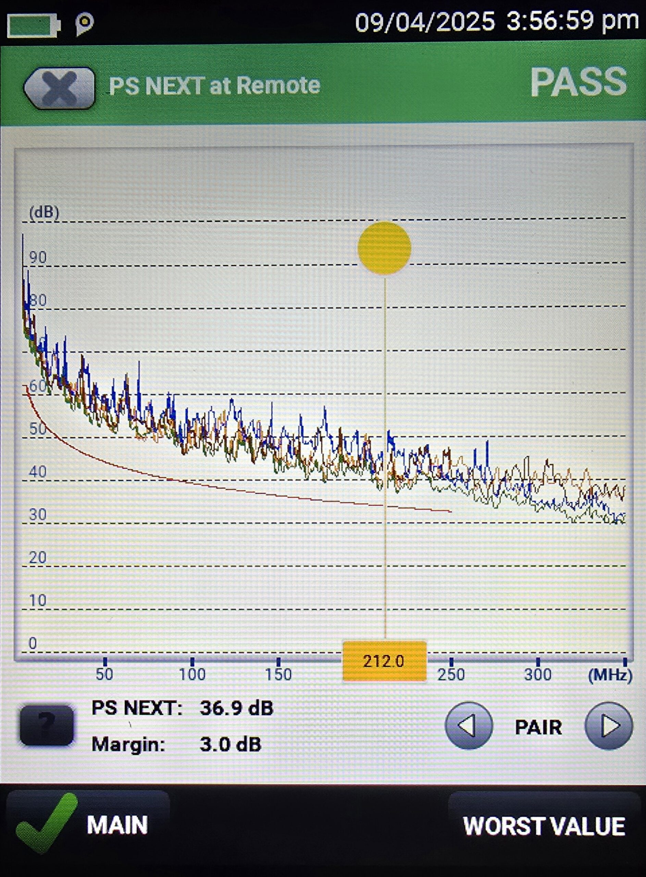
Task: Tap the PS NEXT at Remote title
Action: click(x=214, y=86)
